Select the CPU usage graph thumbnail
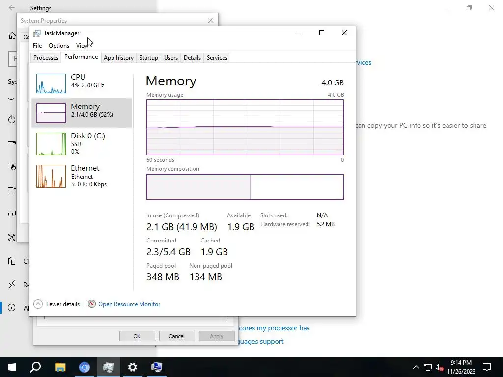This screenshot has width=503, height=377. (x=51, y=83)
